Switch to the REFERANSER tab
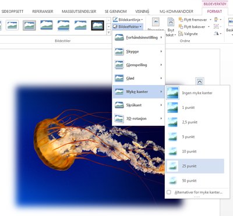This screenshot has height=216, width=233. click(x=43, y=12)
